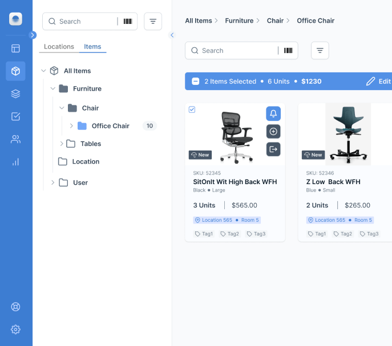Switch to the Locations tab

point(59,47)
